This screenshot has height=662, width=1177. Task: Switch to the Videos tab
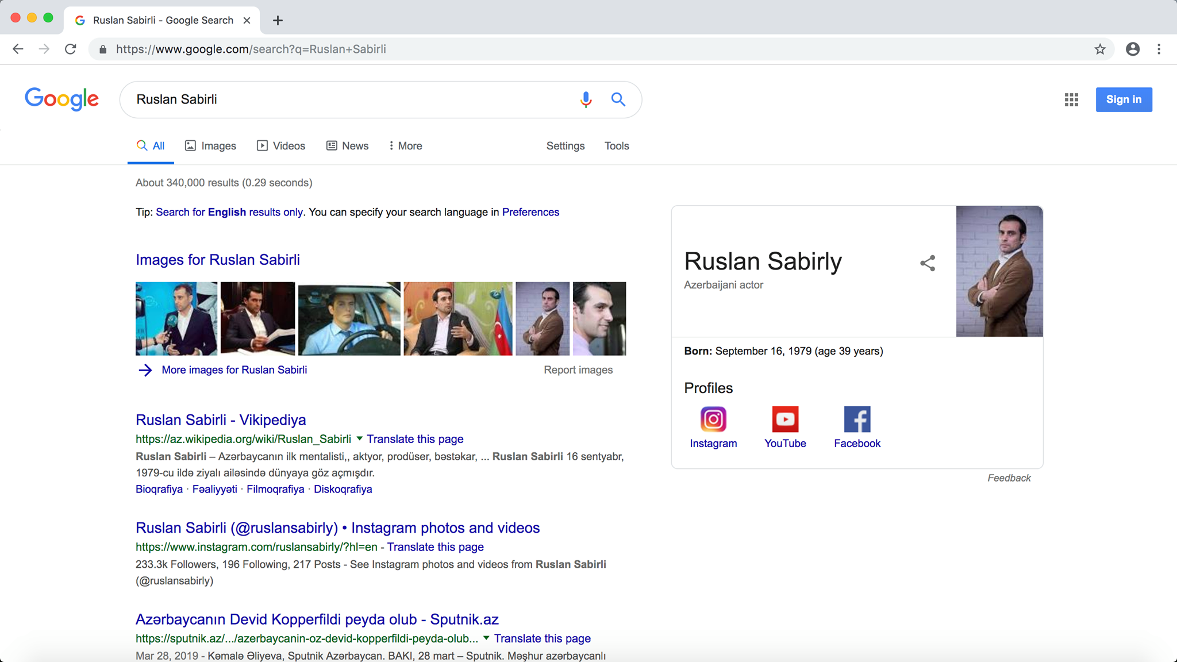(281, 146)
